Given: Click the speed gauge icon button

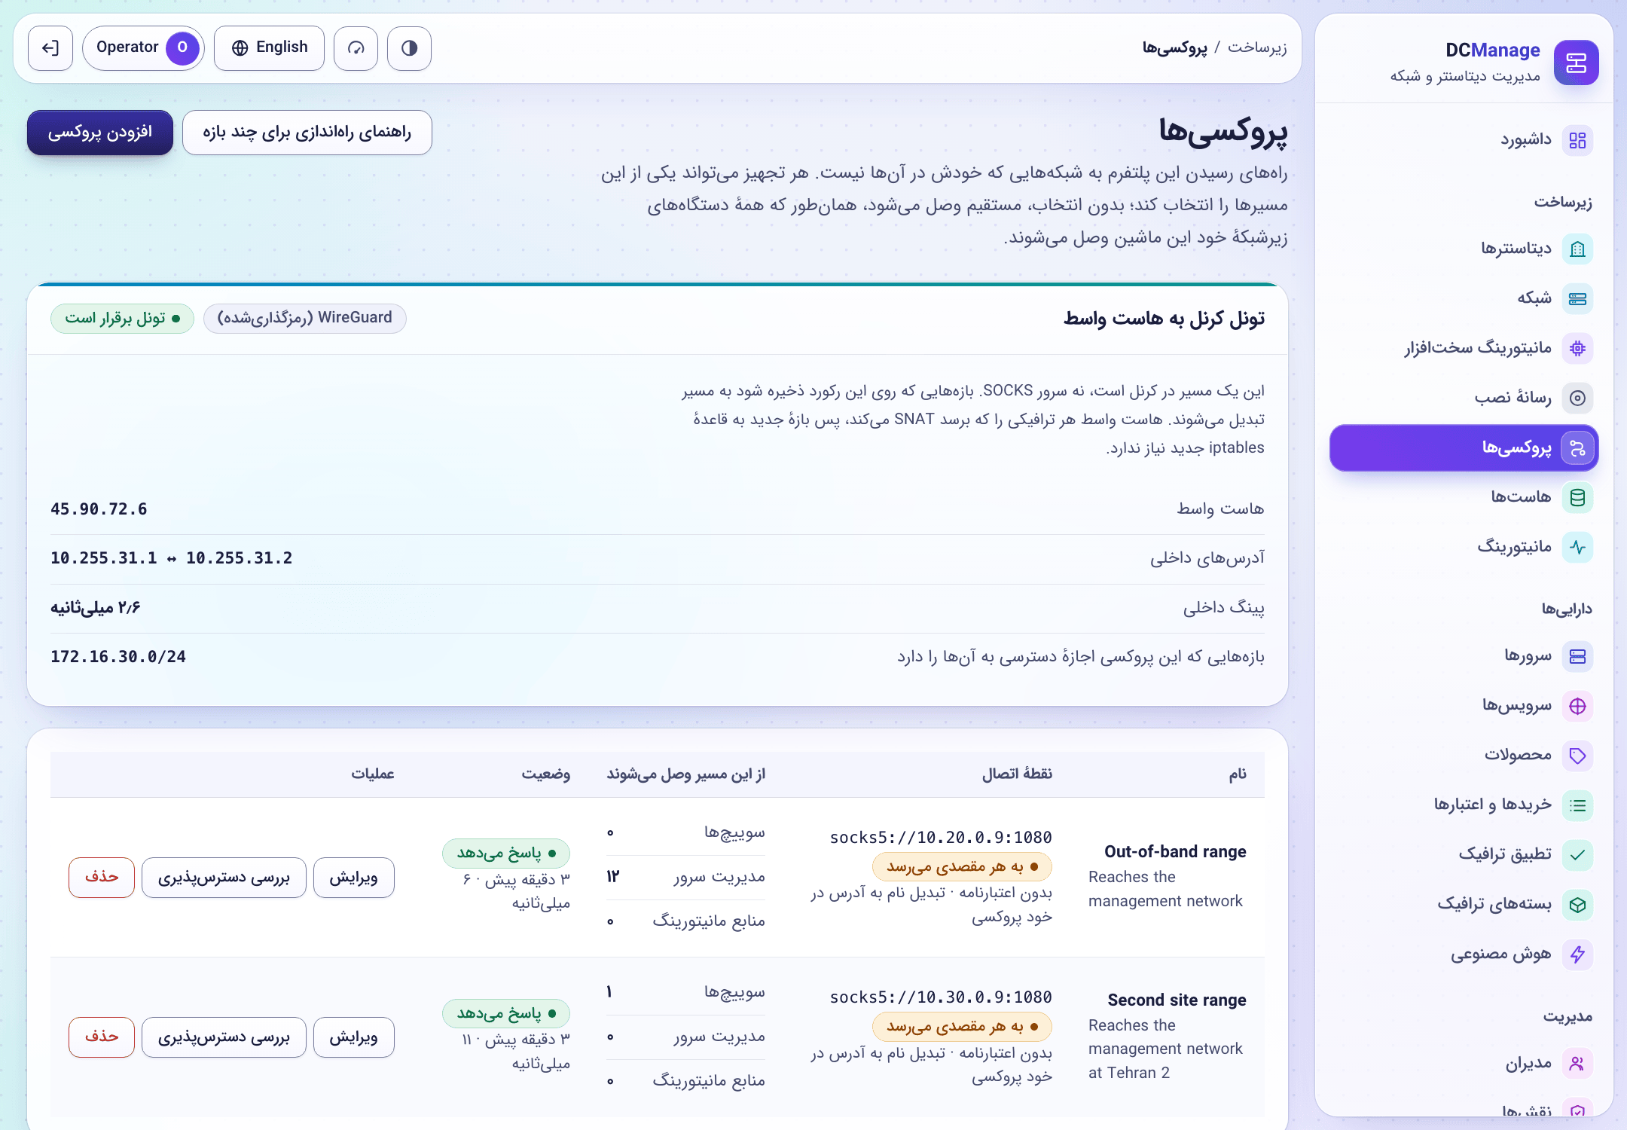Looking at the screenshot, I should 356,48.
